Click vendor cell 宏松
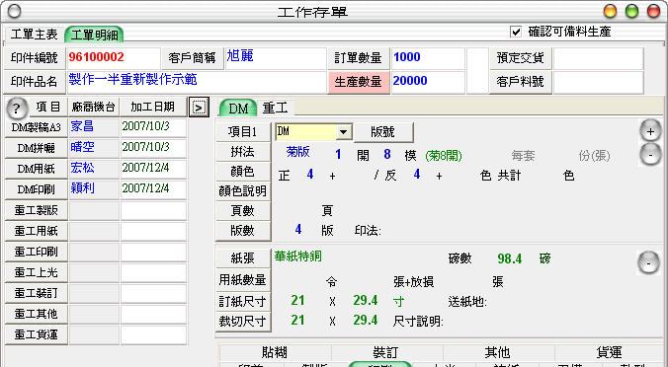 [x=94, y=169]
